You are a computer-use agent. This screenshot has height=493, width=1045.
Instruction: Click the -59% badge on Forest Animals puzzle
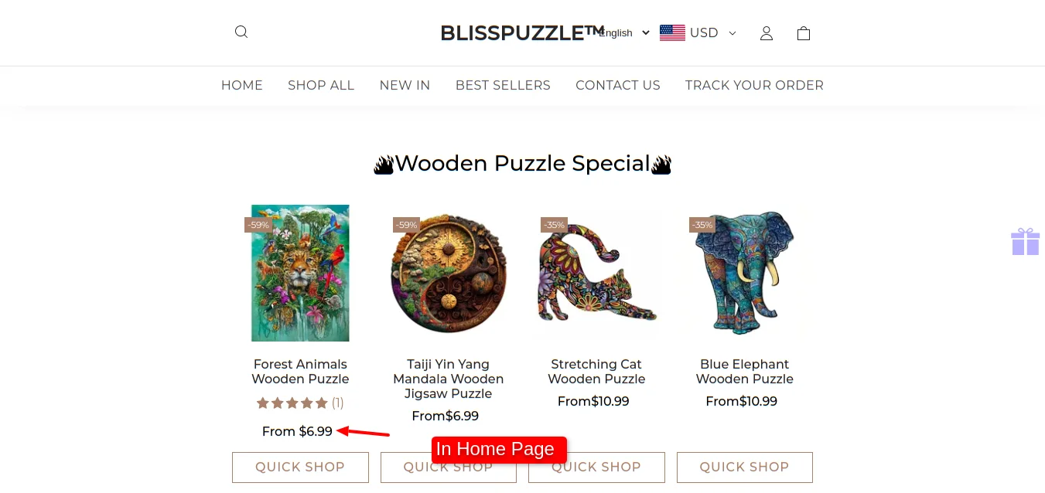pos(258,225)
